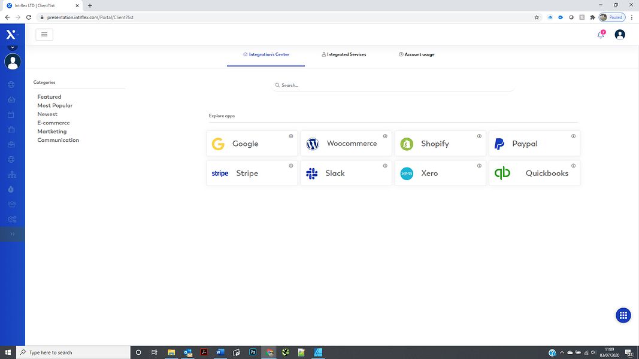Switch to Integration's Center tab
Screen dimensions: 639x359
(x=266, y=54)
